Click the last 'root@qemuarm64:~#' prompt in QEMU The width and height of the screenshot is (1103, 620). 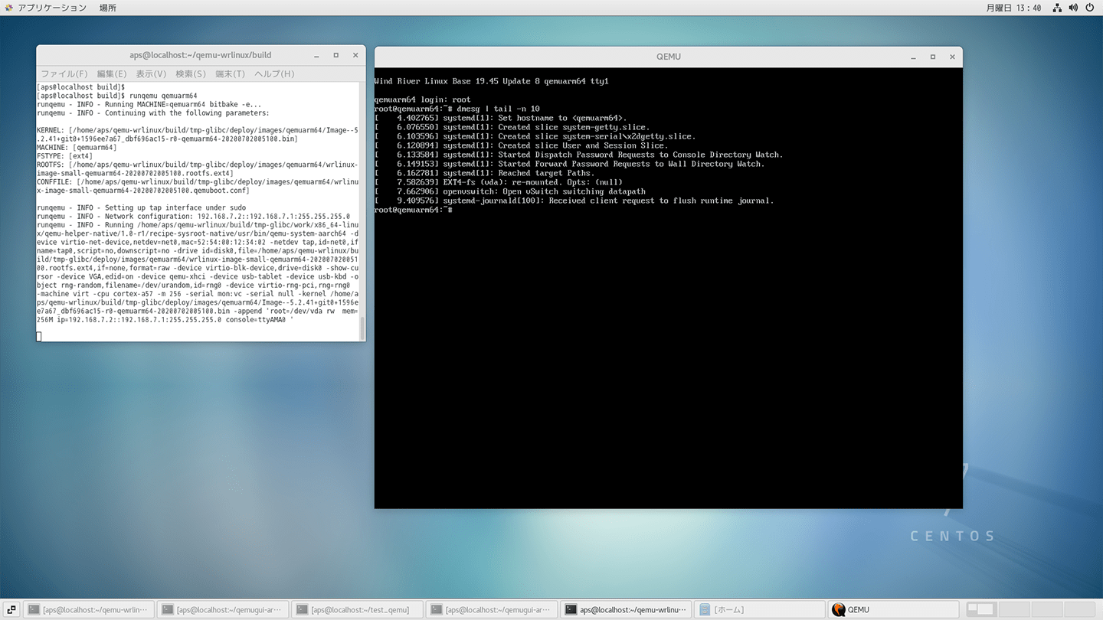(414, 210)
